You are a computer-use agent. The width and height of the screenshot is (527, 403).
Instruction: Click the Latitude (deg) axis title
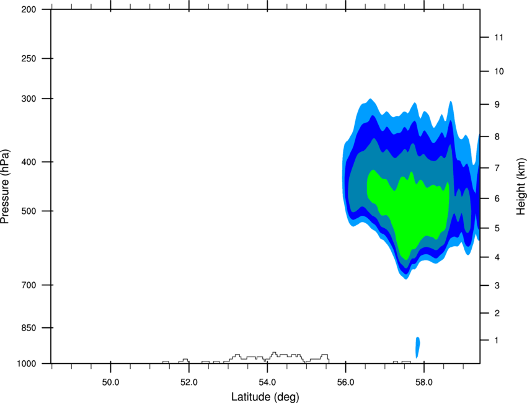[x=265, y=397]
